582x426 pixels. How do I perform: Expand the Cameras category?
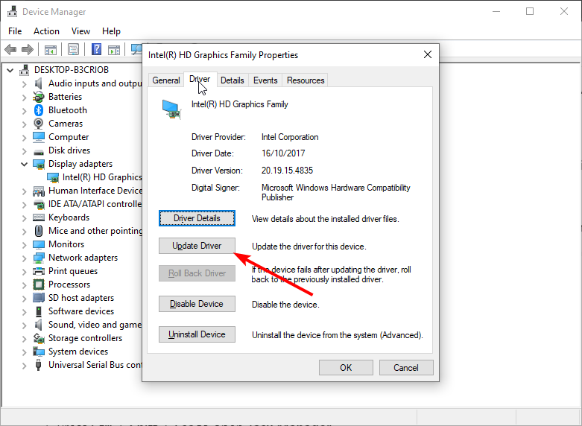(25, 124)
